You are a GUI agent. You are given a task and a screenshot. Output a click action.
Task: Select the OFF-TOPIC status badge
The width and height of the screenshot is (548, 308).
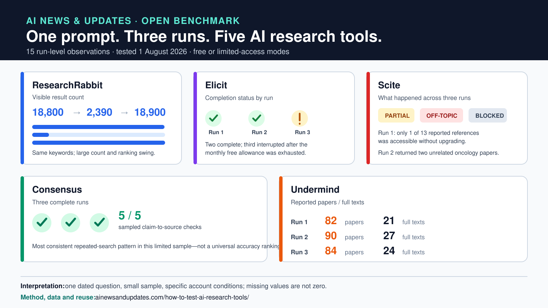[441, 115]
